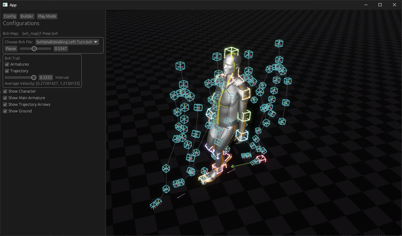Open the Choose Bvh File dropdown

(x=67, y=42)
